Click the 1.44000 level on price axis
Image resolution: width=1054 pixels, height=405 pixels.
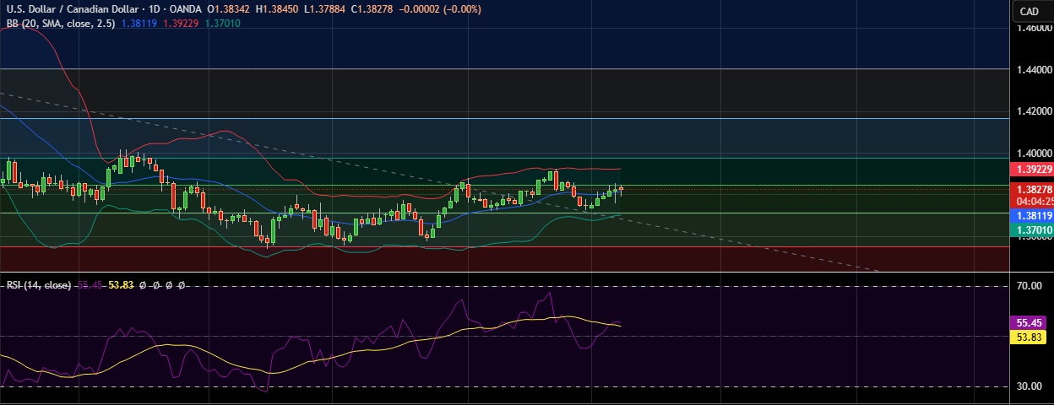click(1033, 69)
